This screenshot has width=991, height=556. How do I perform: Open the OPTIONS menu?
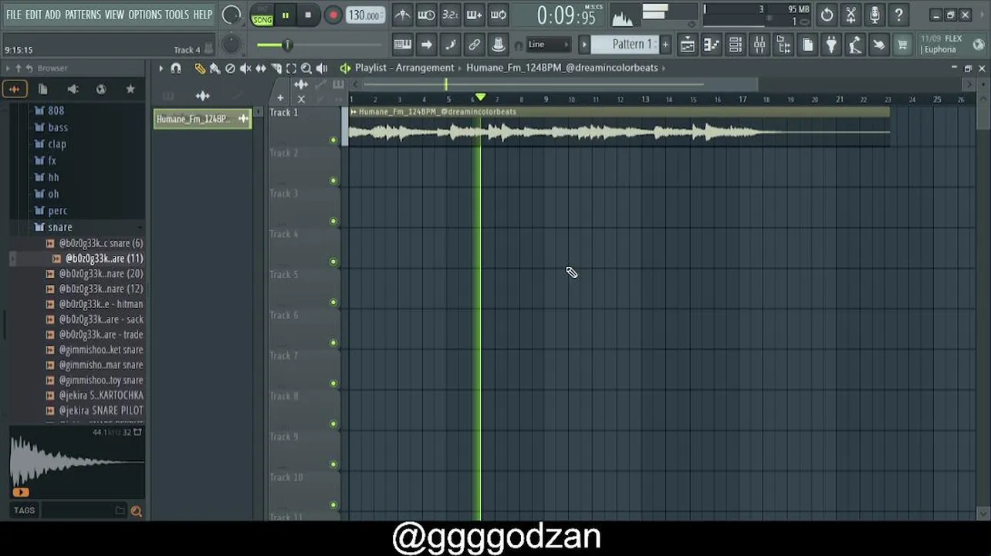click(144, 15)
